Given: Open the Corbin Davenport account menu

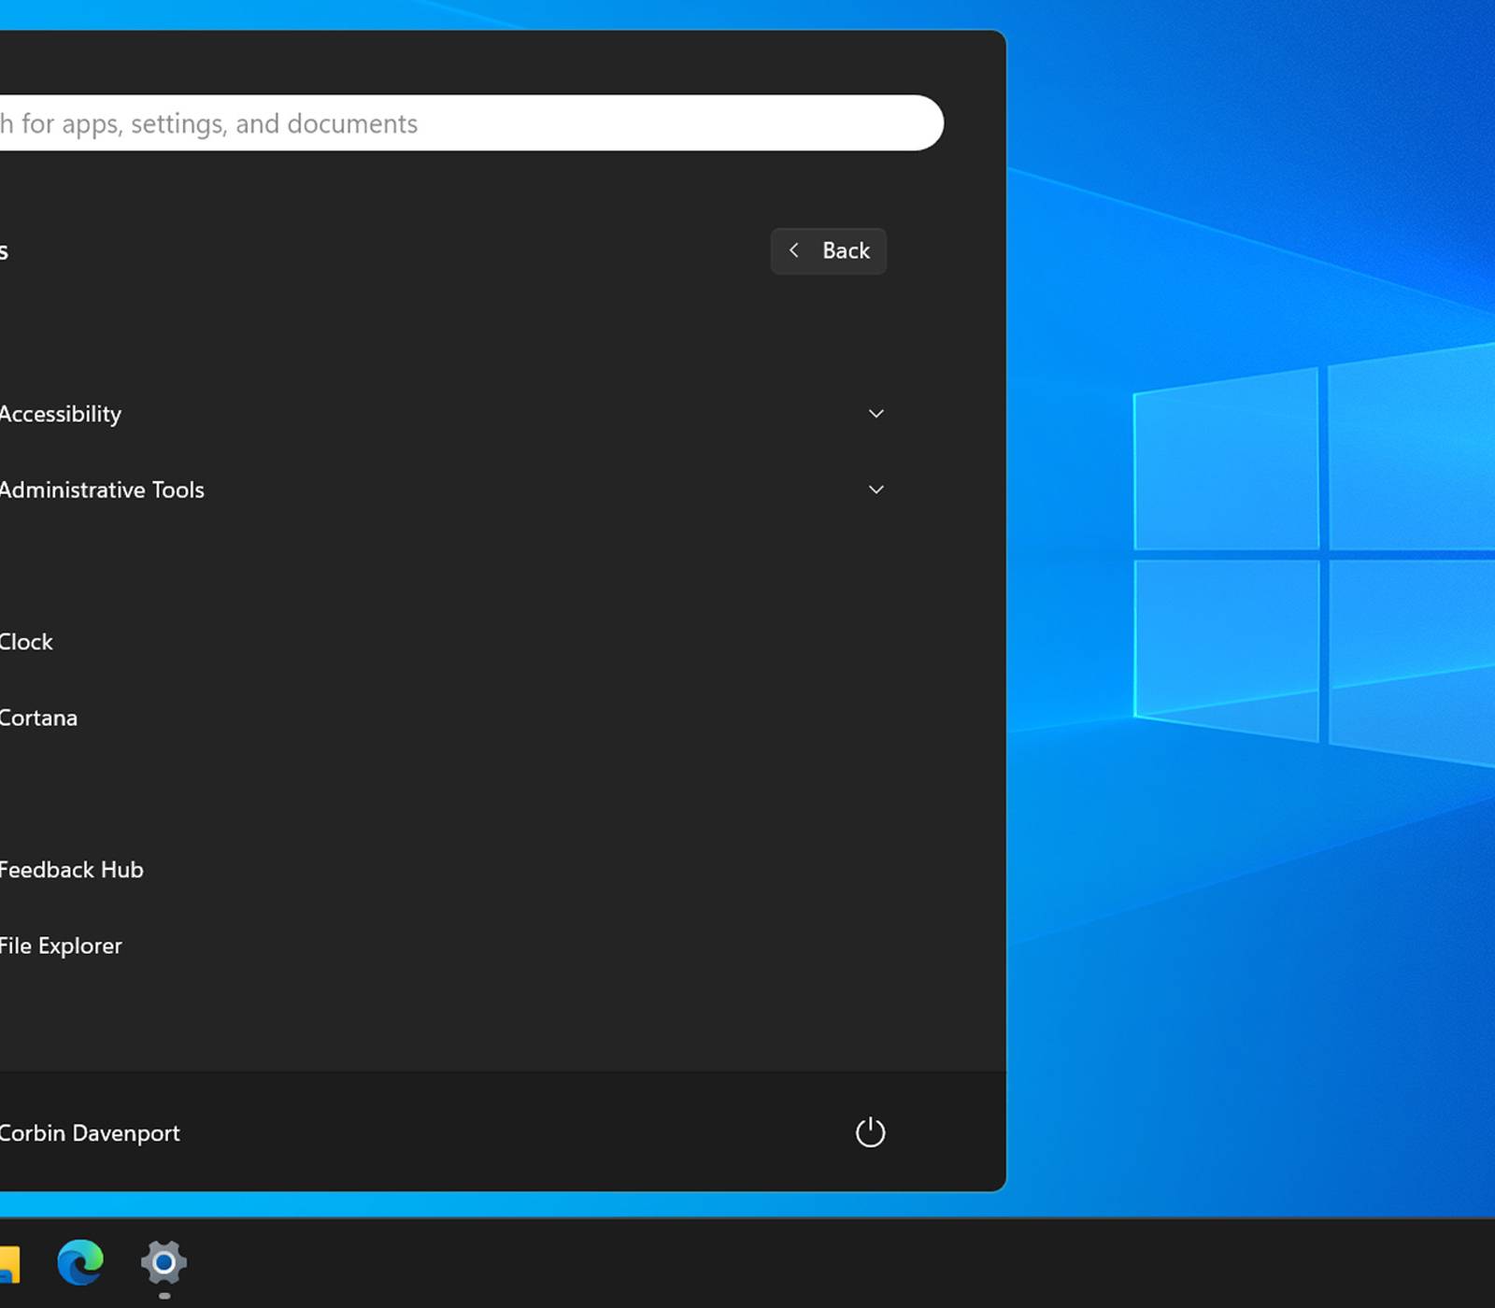Looking at the screenshot, I should [x=89, y=1132].
